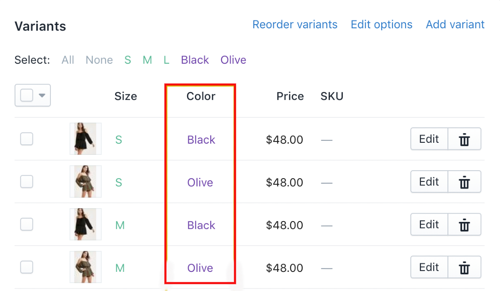Click trash icon for M Black variant
Screen dimensions: 500x291
(464, 225)
